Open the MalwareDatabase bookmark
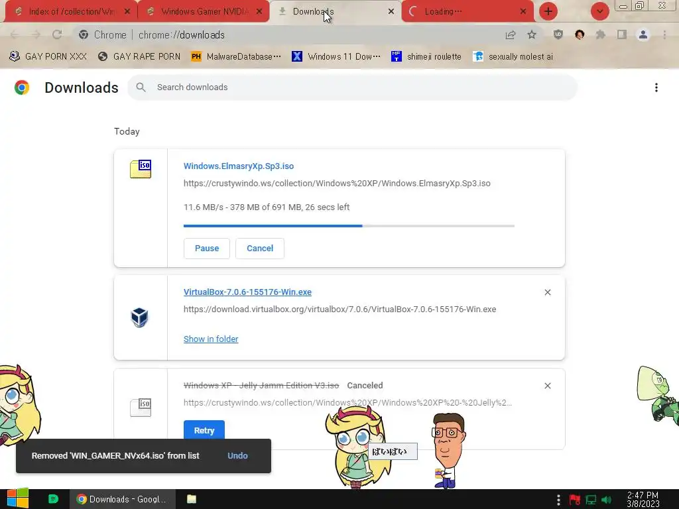679x509 pixels. click(236, 56)
